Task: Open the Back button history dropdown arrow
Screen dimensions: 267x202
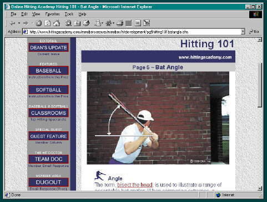Action: click(x=19, y=23)
